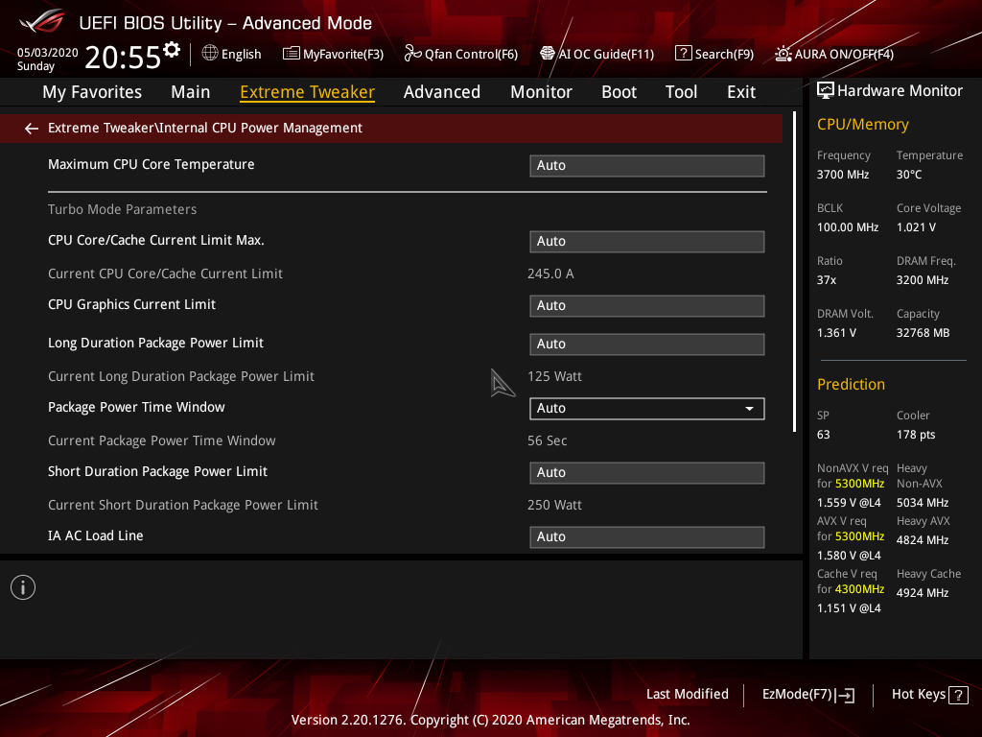Click the 20:55 clock display
Viewport: 982px width, 737px height.
[x=123, y=58]
